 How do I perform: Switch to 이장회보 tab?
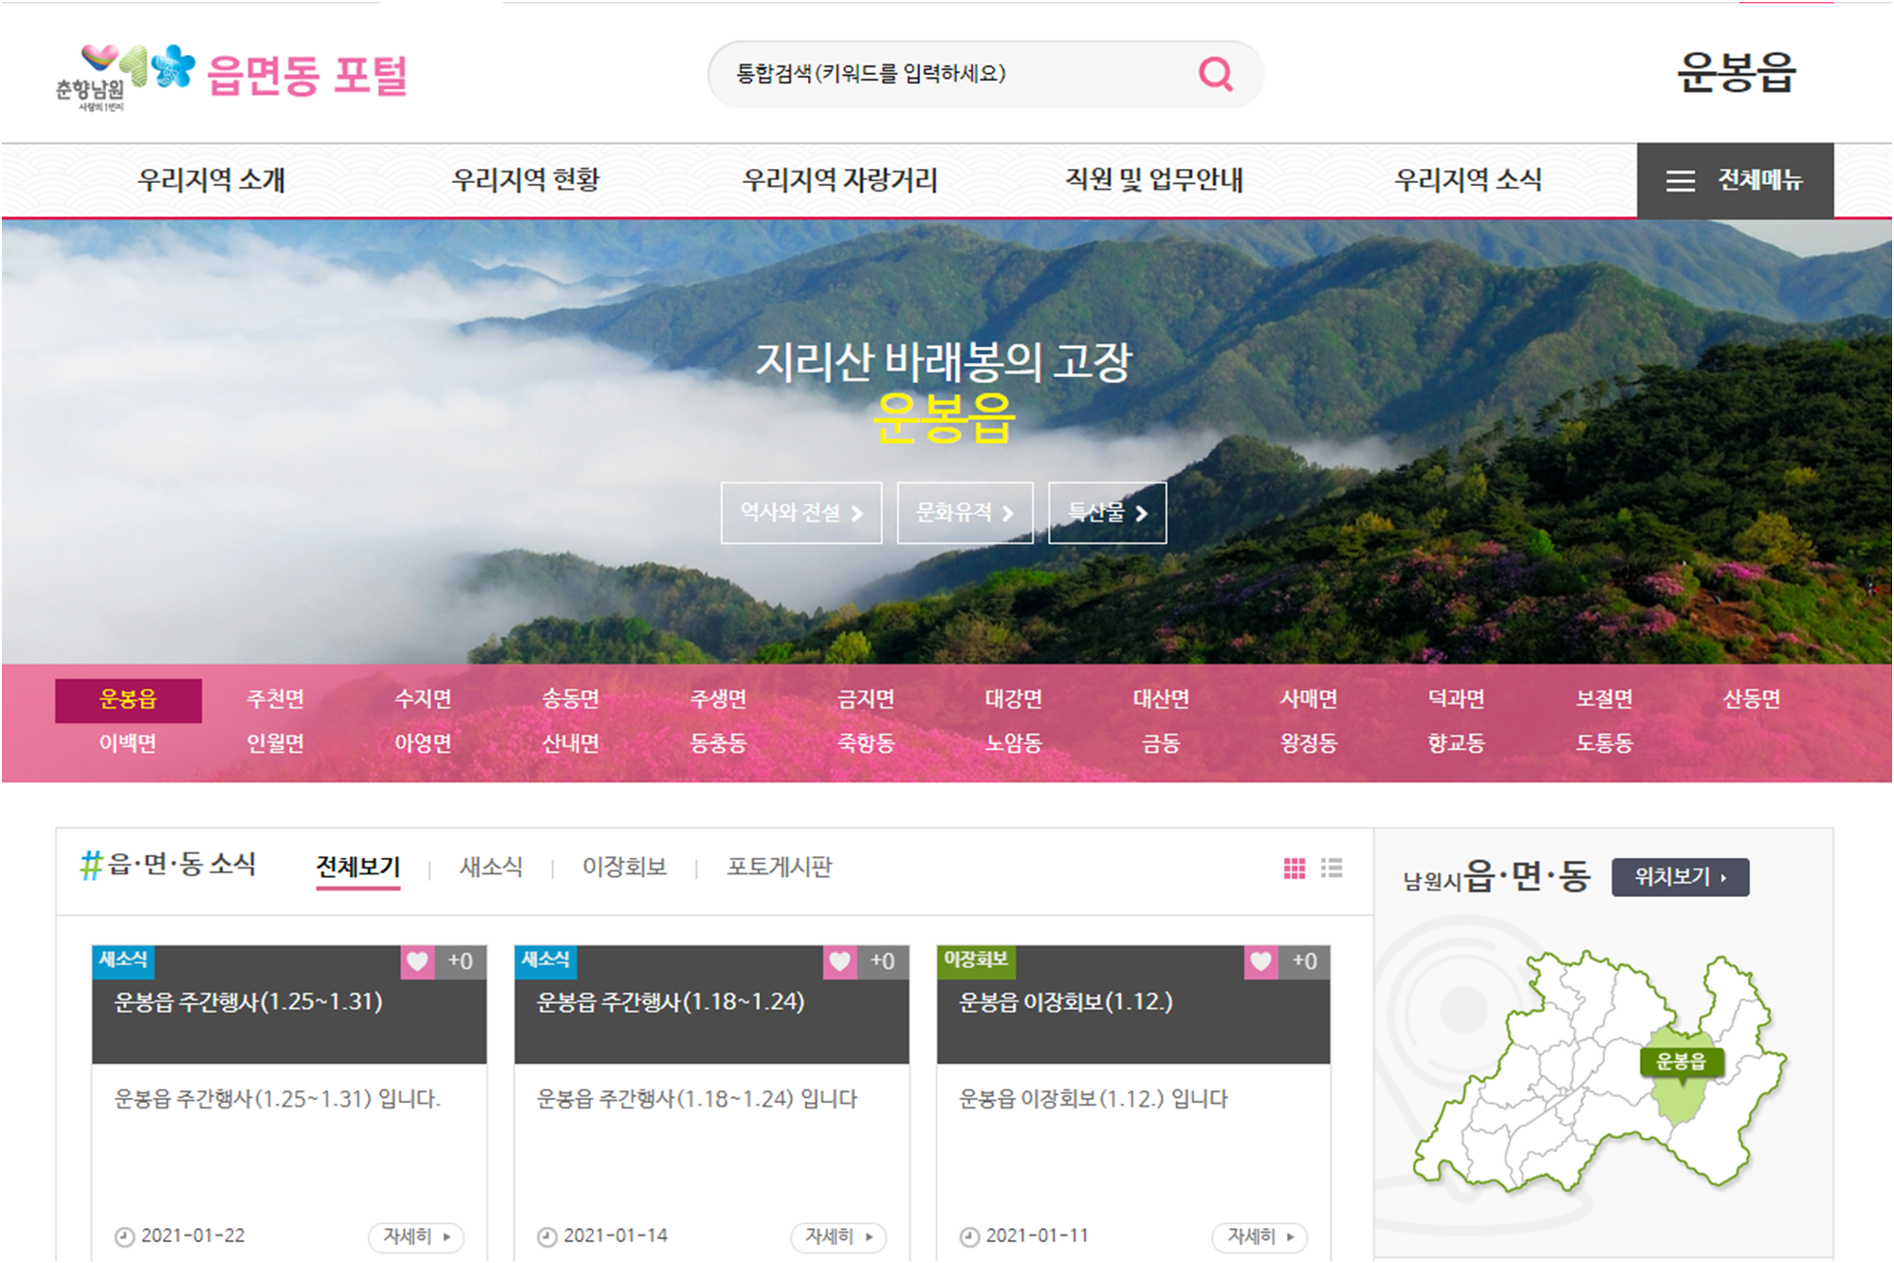click(624, 867)
